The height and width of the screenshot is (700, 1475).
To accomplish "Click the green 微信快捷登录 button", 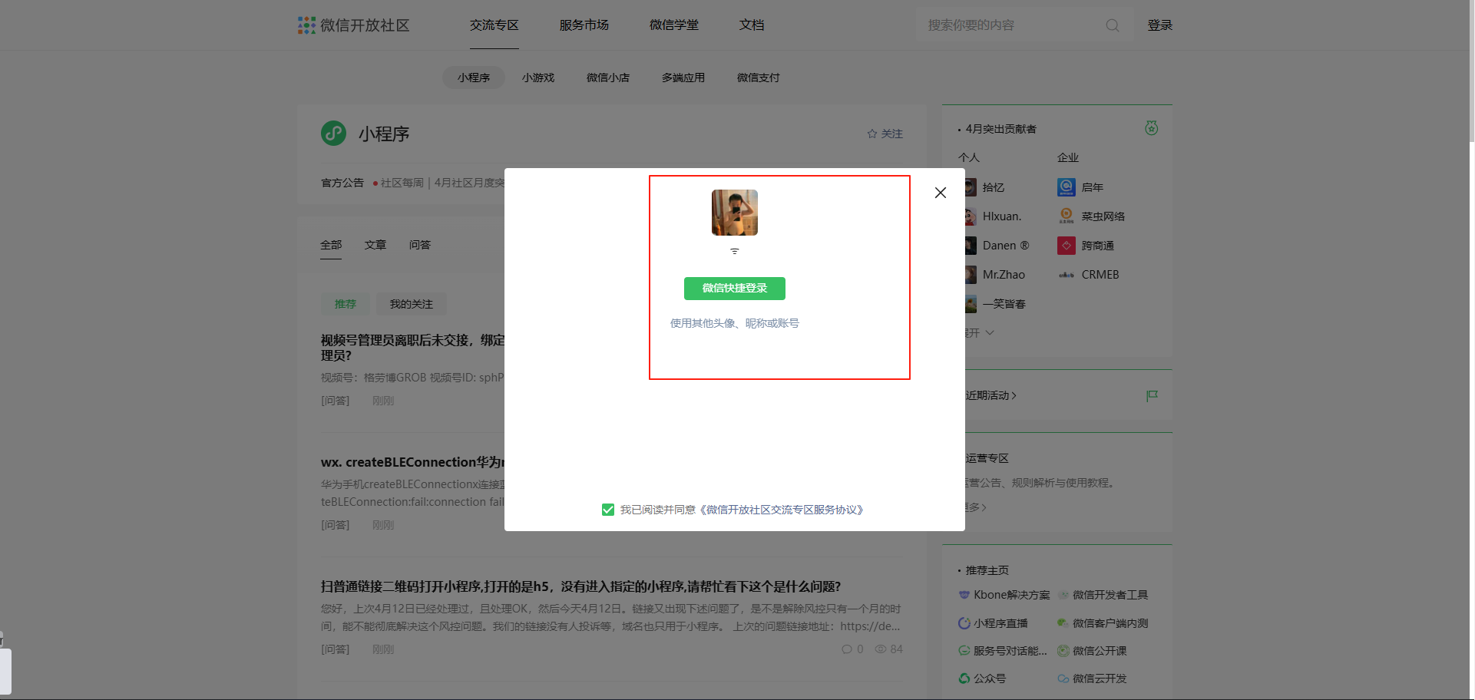I will tap(735, 289).
